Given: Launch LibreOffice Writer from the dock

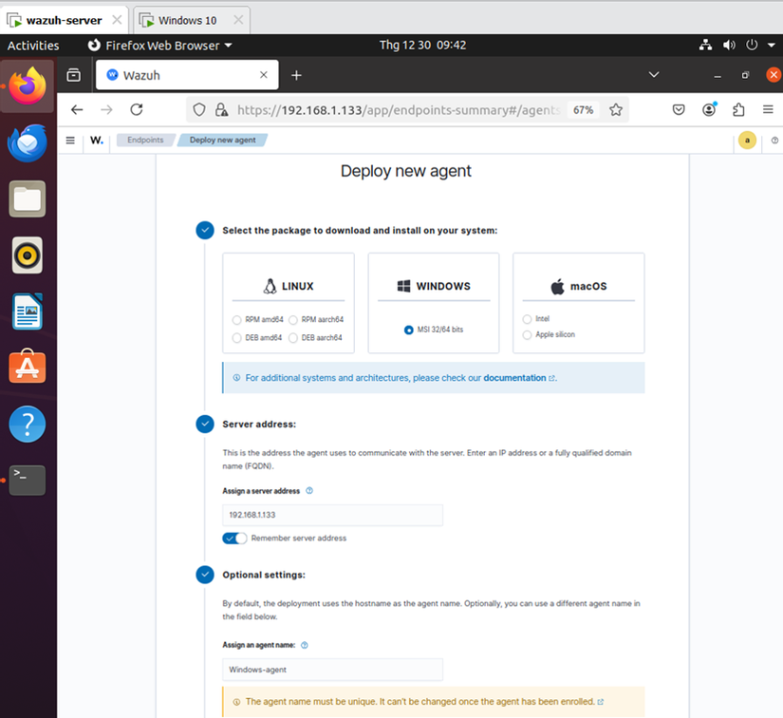Looking at the screenshot, I should pyautogui.click(x=28, y=312).
